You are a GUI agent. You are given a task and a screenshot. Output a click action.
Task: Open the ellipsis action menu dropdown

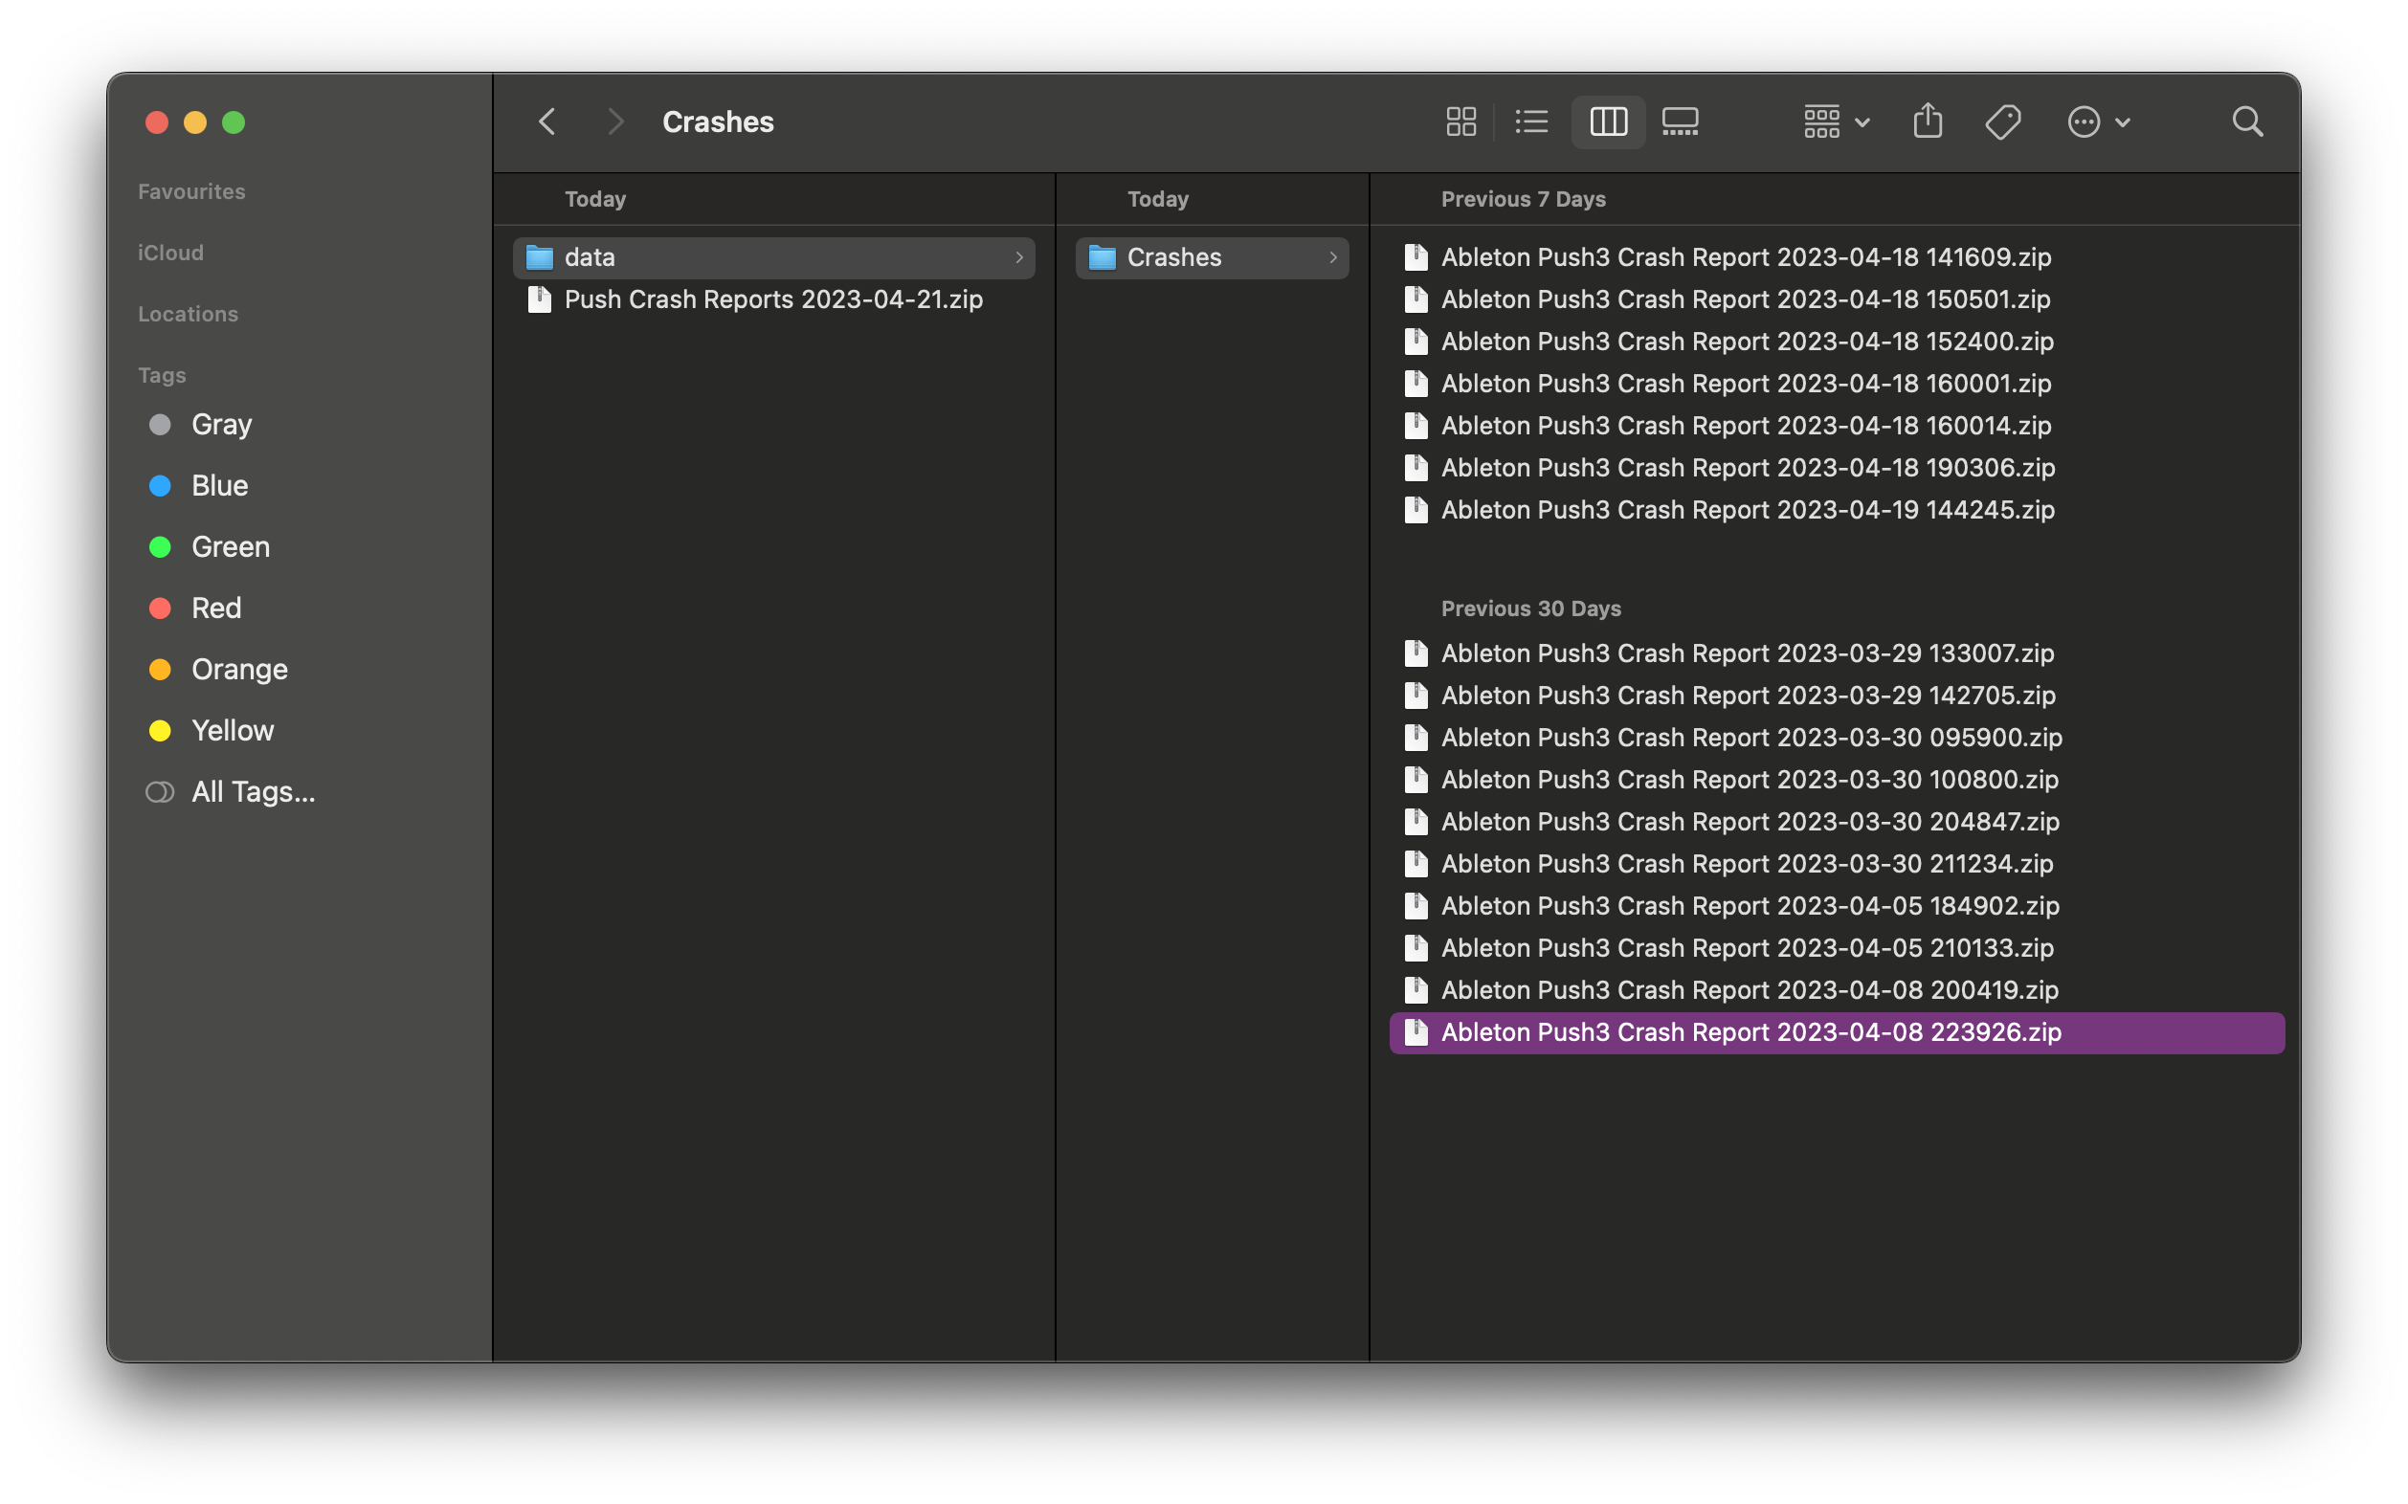tap(2098, 122)
